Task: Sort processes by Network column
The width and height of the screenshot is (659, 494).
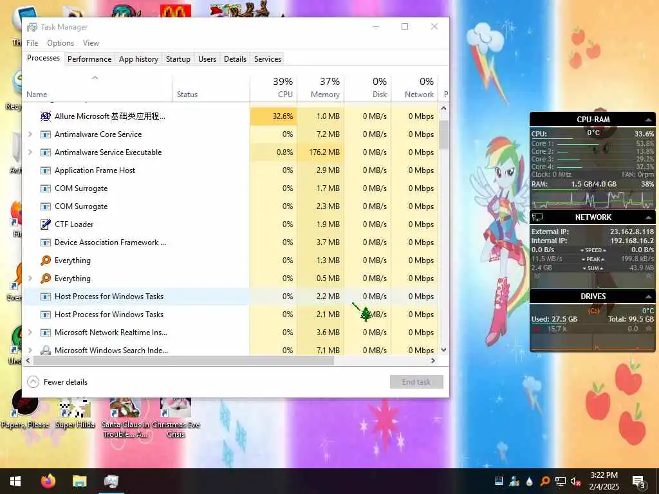Action: [x=415, y=87]
